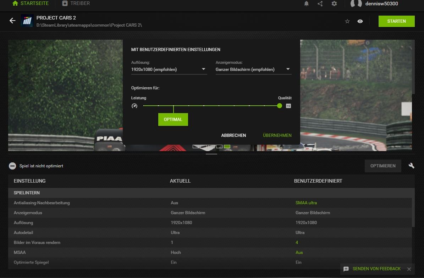Click the game install path text

[89, 25]
